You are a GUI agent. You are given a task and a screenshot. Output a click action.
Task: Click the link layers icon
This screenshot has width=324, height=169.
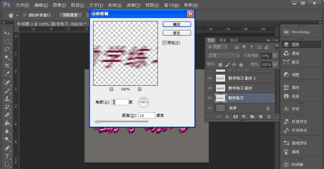pos(219,117)
